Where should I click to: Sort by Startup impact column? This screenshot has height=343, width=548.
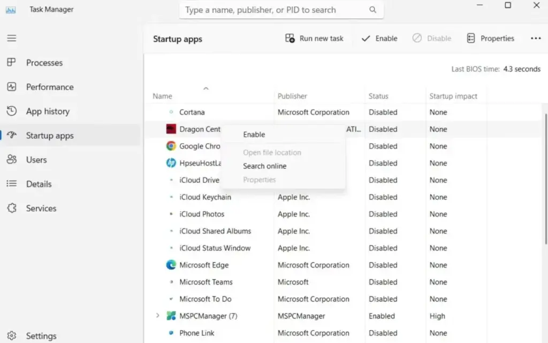pos(453,96)
